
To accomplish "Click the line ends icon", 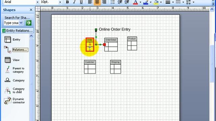I will (x=188, y=2).
